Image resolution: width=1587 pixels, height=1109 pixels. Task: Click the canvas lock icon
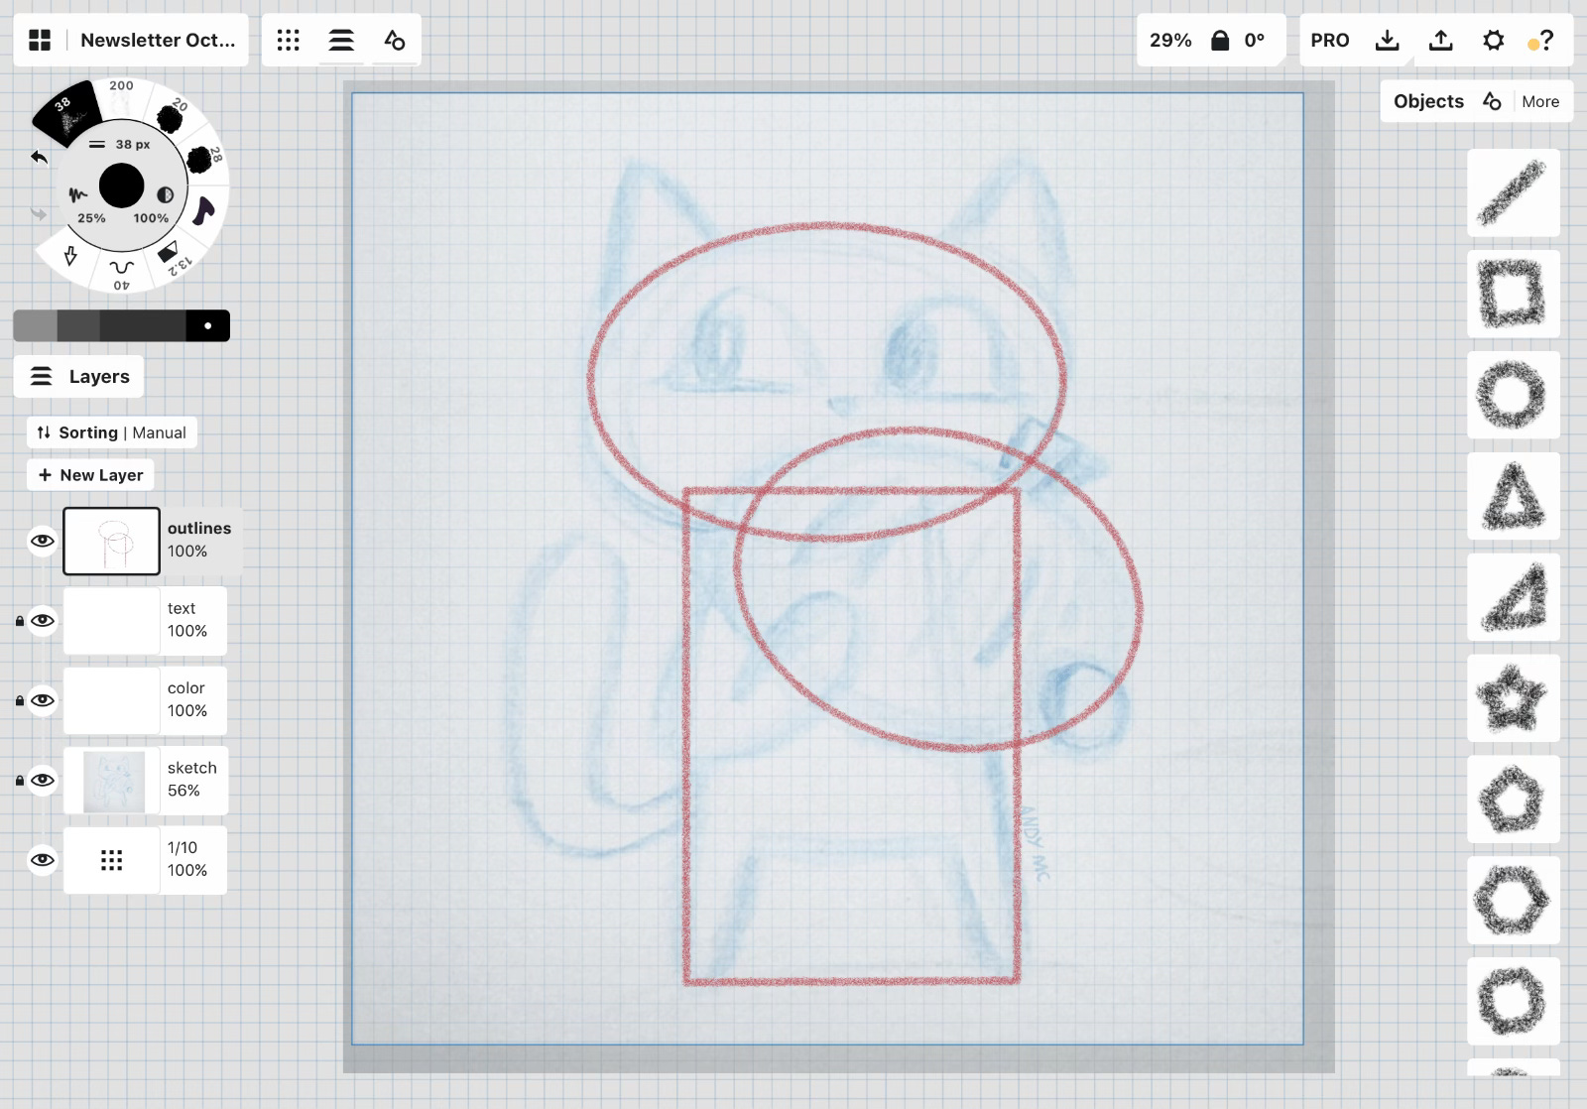[x=1220, y=40]
